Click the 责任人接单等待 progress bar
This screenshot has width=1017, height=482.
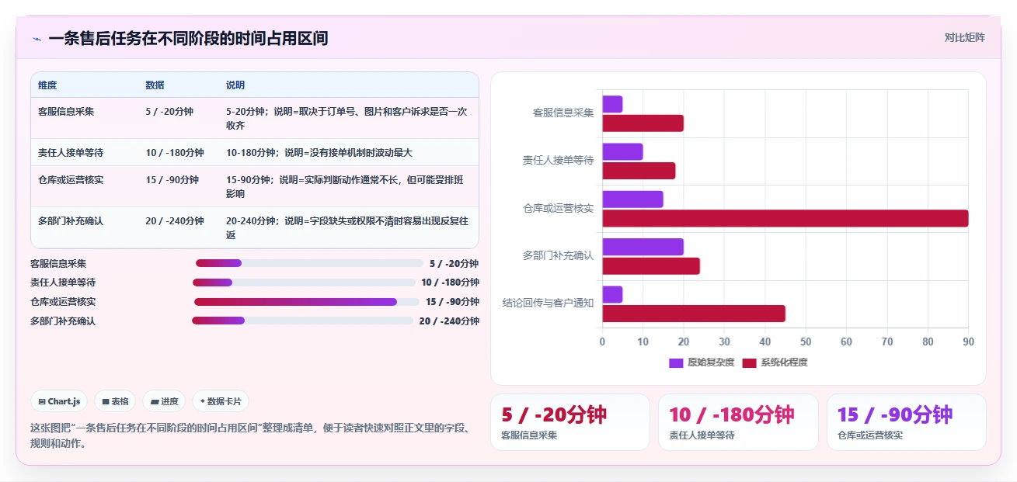point(304,283)
